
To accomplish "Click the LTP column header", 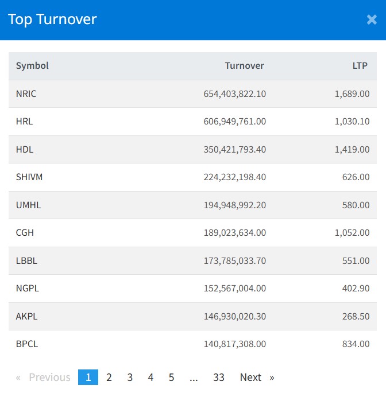I will point(360,65).
